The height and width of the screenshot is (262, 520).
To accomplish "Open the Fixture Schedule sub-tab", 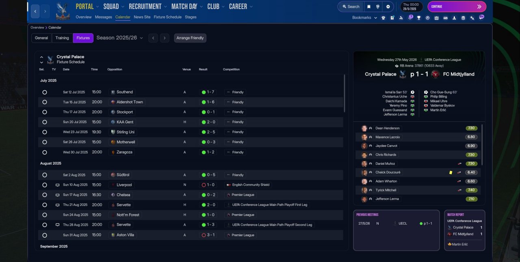I will 168,17.
